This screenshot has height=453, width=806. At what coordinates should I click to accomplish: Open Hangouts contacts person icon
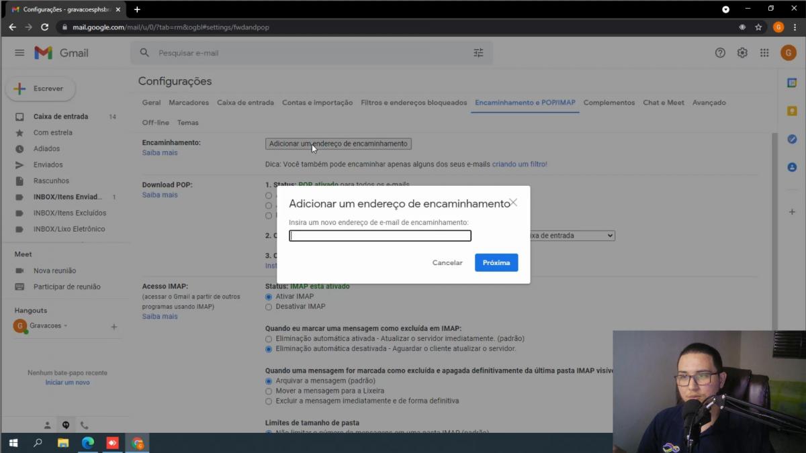coord(47,425)
